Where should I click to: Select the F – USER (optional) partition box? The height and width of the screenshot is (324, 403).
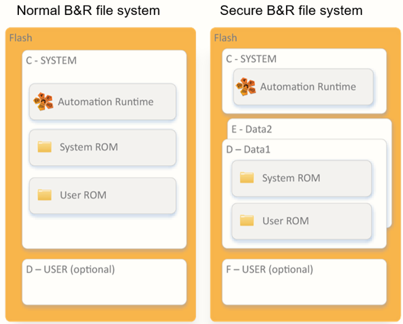(x=304, y=282)
